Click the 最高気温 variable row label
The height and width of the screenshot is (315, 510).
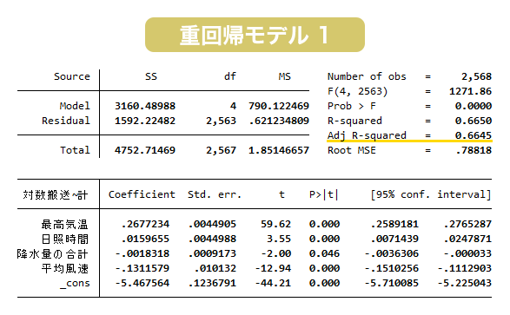64,224
